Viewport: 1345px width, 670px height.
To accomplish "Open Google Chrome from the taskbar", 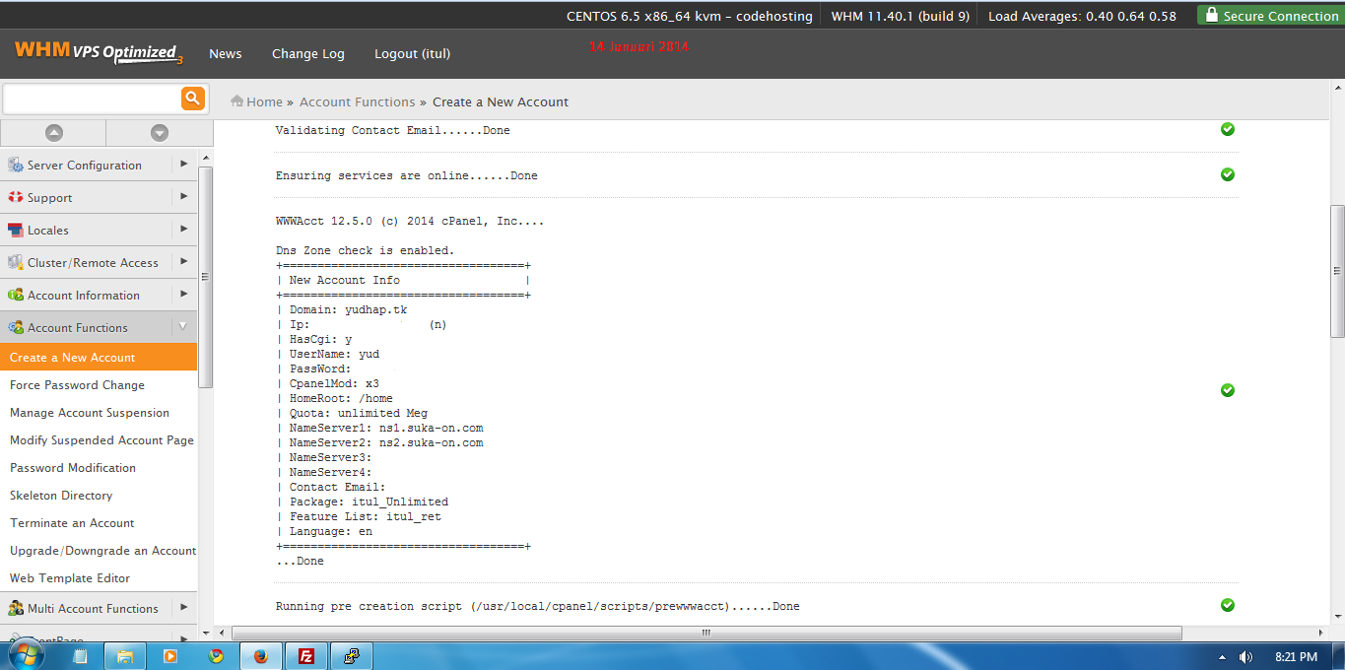I will (x=216, y=656).
